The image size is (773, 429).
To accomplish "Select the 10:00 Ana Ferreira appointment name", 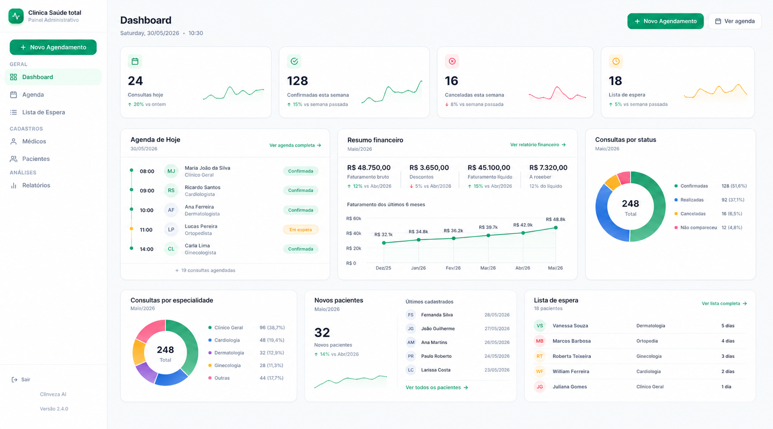I will tap(199, 207).
